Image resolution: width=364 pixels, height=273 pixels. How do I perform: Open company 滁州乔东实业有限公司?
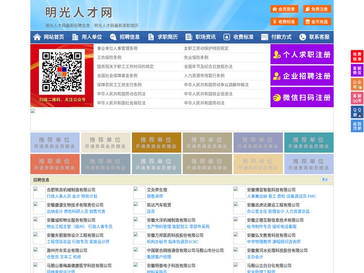point(67,250)
